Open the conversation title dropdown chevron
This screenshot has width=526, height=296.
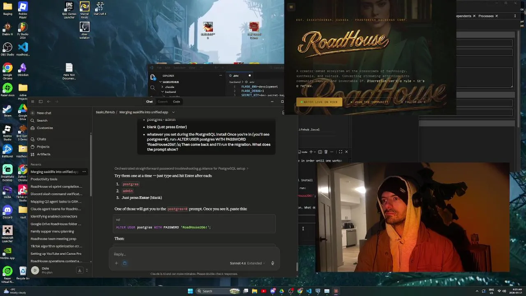click(x=173, y=112)
